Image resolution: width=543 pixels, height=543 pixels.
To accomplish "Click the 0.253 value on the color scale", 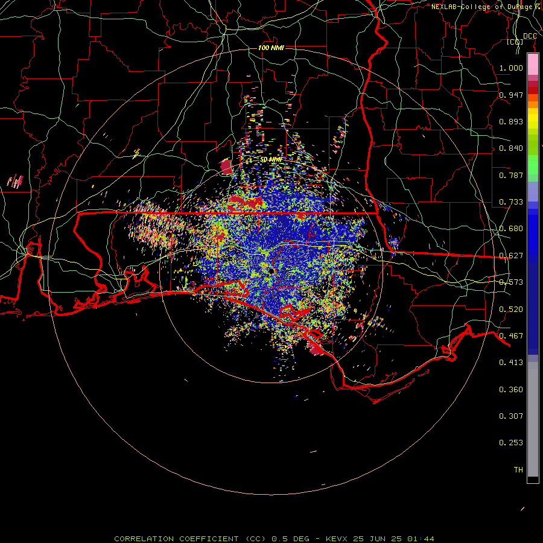I will click(511, 443).
